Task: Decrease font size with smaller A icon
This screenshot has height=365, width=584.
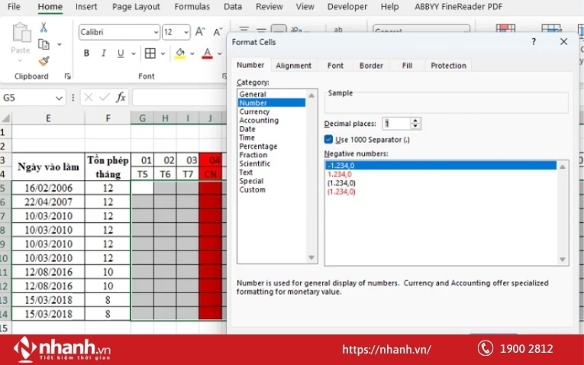Action: (x=218, y=32)
